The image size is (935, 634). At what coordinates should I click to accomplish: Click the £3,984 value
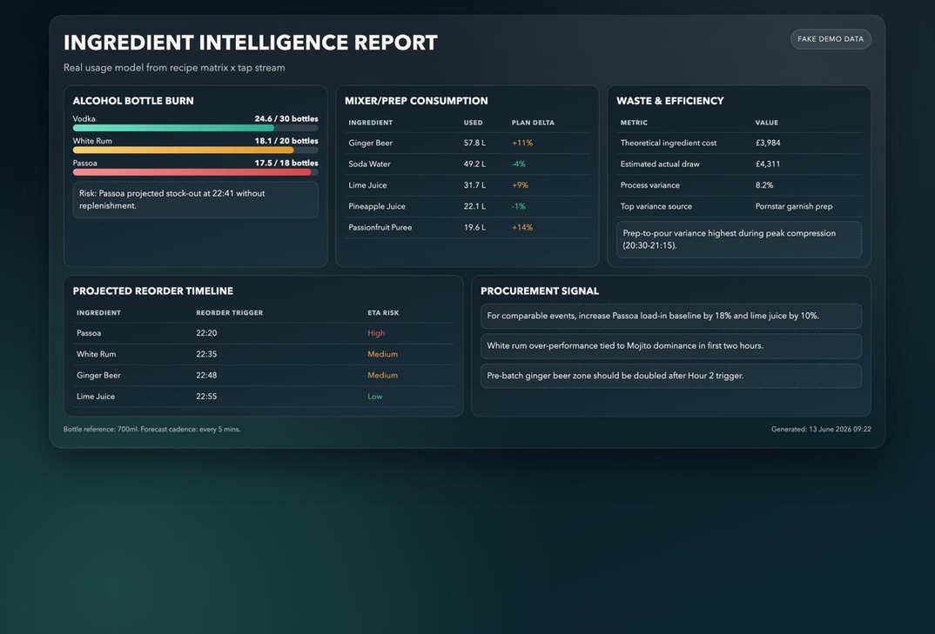(x=768, y=143)
